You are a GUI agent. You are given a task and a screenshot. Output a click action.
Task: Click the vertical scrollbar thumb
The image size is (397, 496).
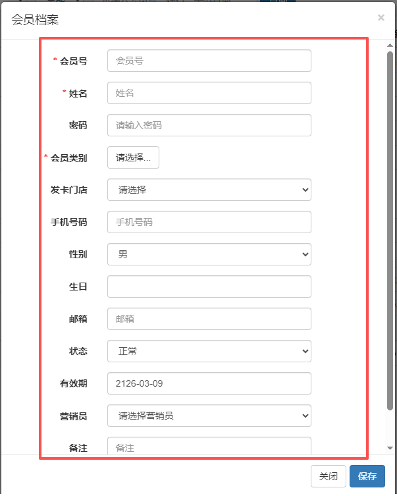coord(390,231)
